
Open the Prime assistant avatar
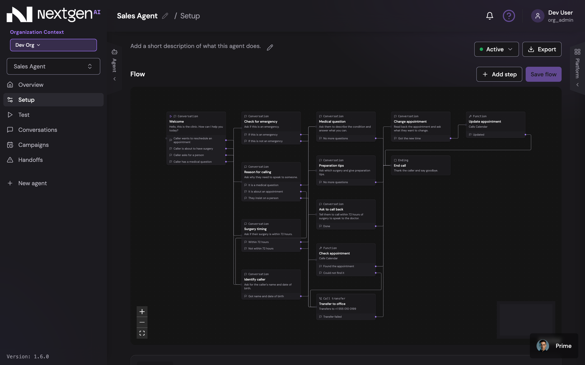coord(543,346)
